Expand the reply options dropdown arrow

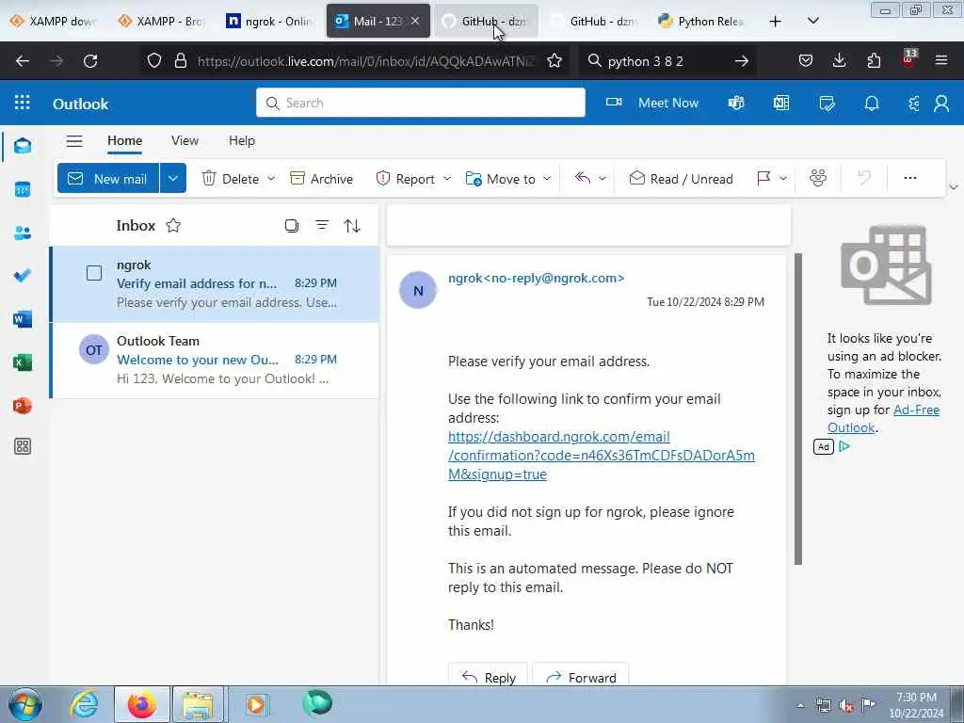pos(602,178)
